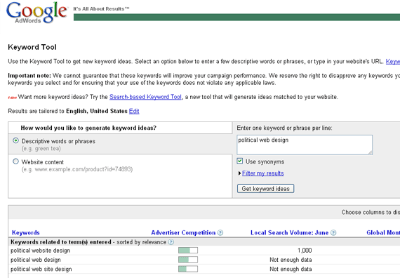Screen dimensions: 400x278
Task: Click the Keyword Tool page heading
Action: [x=32, y=47]
